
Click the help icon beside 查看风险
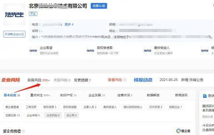click(x=125, y=80)
